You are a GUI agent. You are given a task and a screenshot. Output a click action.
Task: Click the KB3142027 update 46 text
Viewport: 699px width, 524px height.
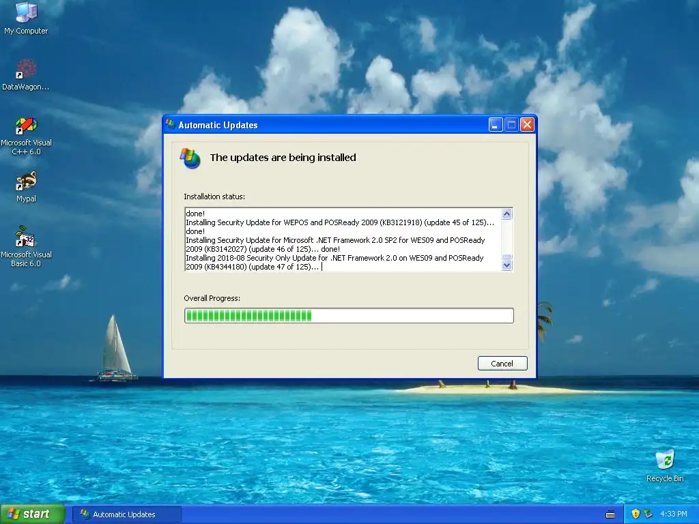335,245
